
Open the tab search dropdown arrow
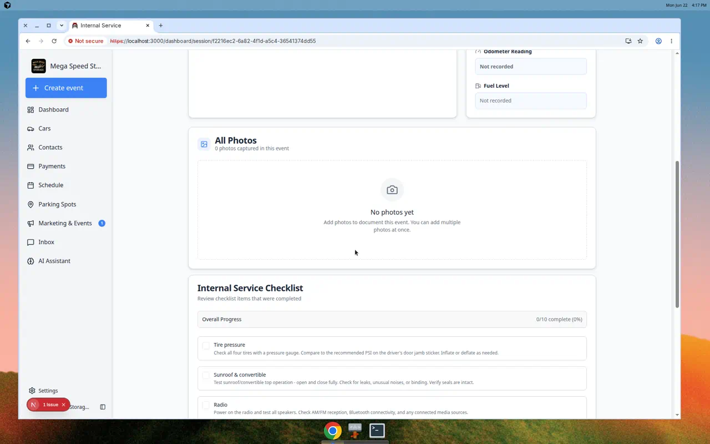tap(61, 26)
